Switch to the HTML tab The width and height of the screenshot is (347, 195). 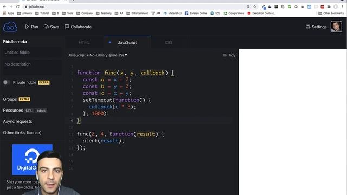[x=85, y=42]
